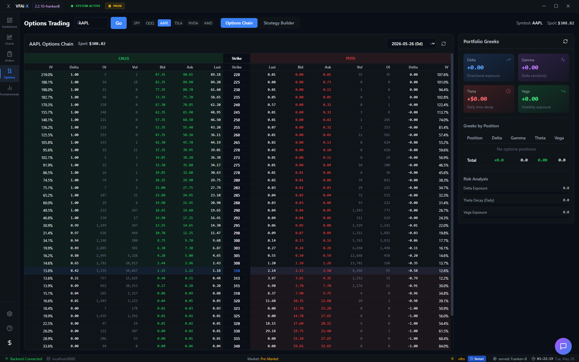Click the CALLS section header
Image resolution: width=579 pixels, height=362 pixels.
pyautogui.click(x=124, y=58)
